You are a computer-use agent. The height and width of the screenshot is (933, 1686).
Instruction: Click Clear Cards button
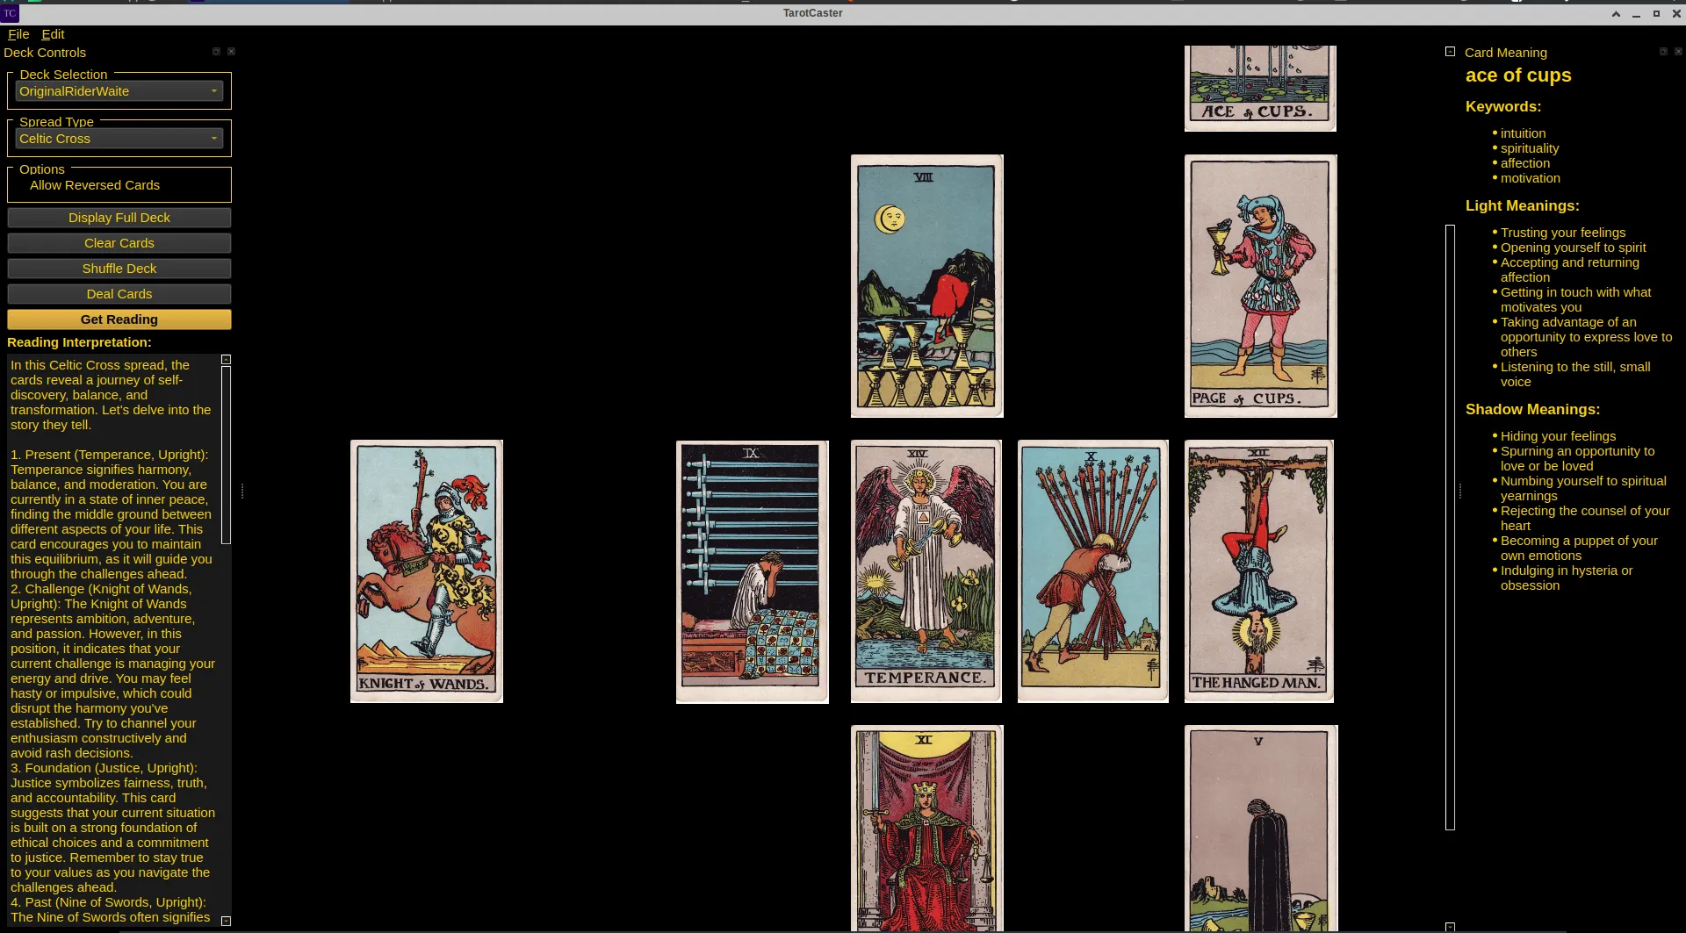pos(119,243)
